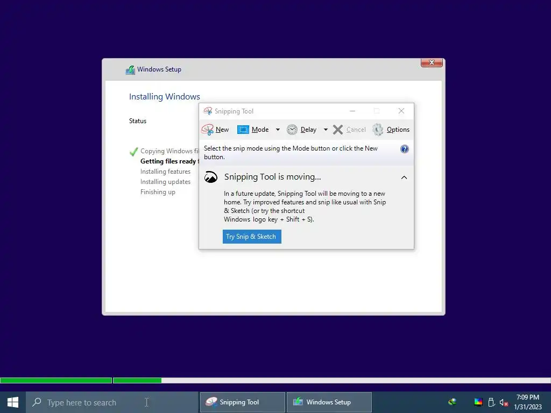551x413 pixels.
Task: Open the Mode dropdown arrow
Action: [x=278, y=130]
